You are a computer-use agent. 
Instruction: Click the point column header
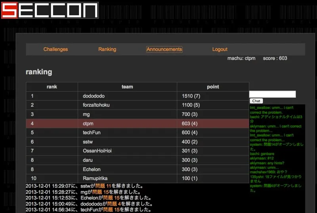213,86
